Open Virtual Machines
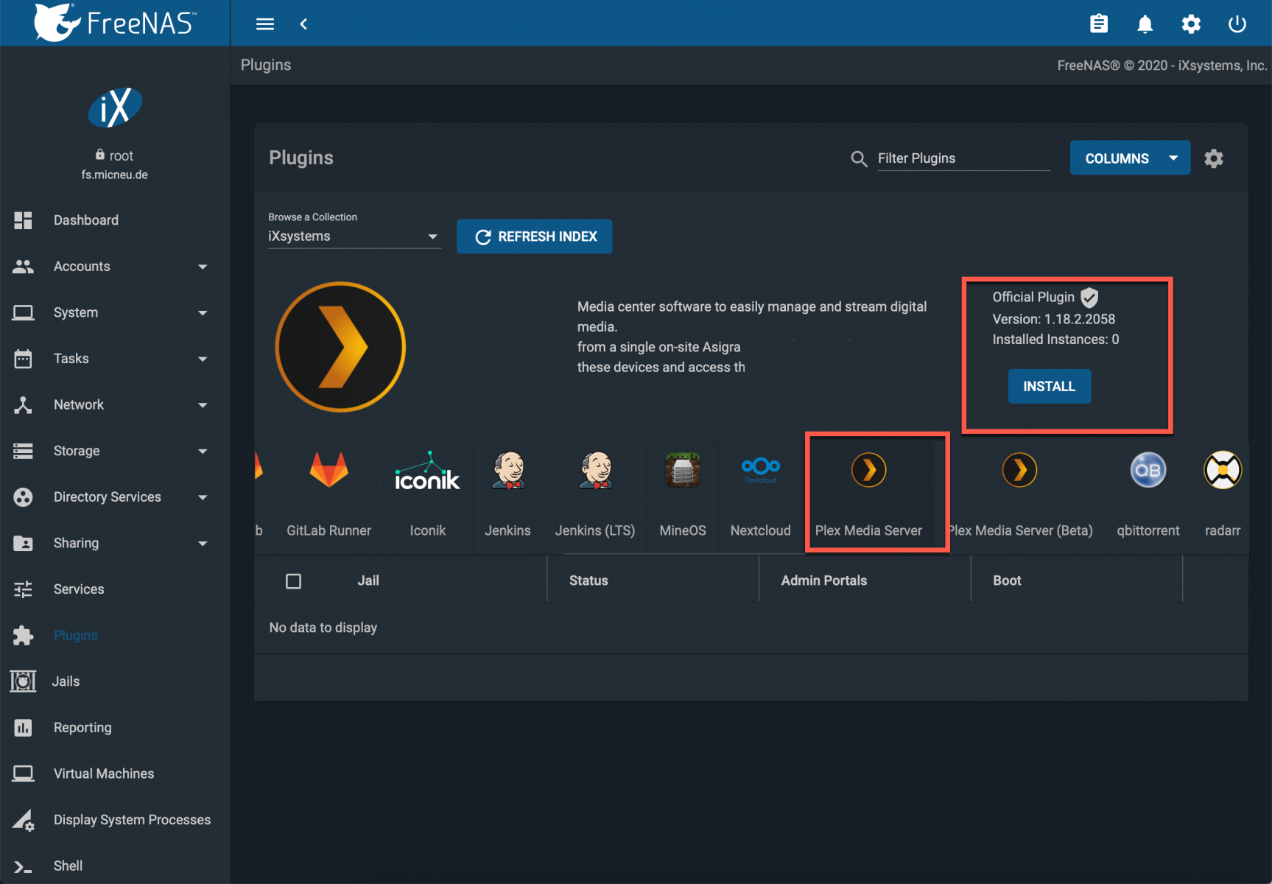This screenshot has width=1272, height=884. (104, 773)
